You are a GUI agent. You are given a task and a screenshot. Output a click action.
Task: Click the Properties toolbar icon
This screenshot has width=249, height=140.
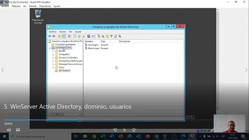point(75,36)
